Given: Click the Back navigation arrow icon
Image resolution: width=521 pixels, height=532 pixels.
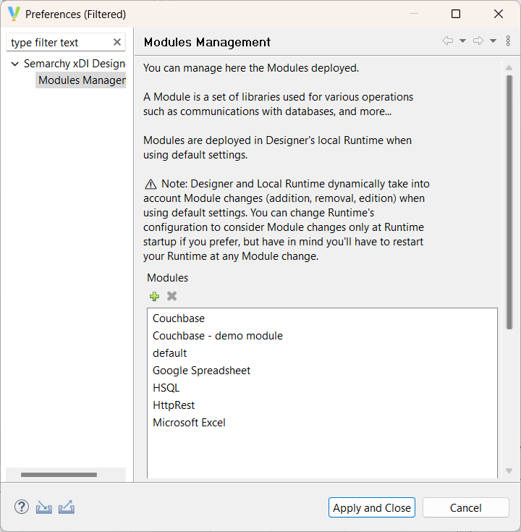Looking at the screenshot, I should (448, 41).
